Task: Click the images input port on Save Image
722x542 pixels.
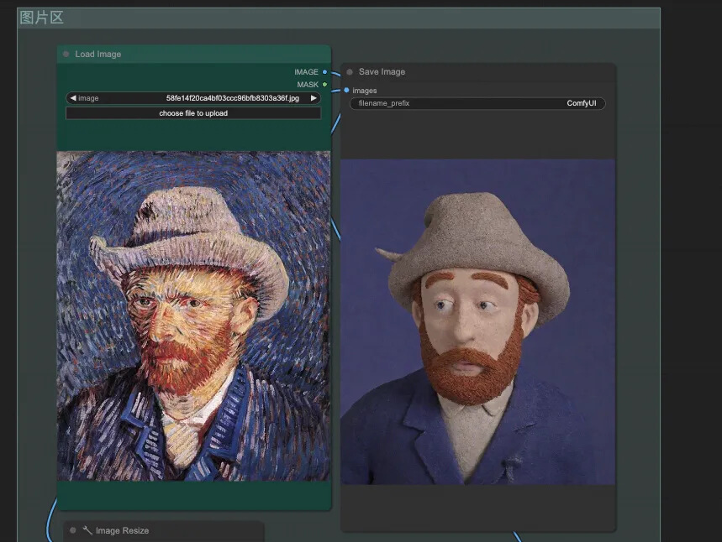Action: [346, 91]
